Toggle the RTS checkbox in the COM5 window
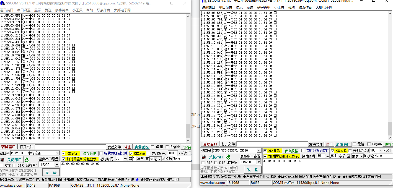393x188 pixels. pyautogui.click(x=203, y=163)
